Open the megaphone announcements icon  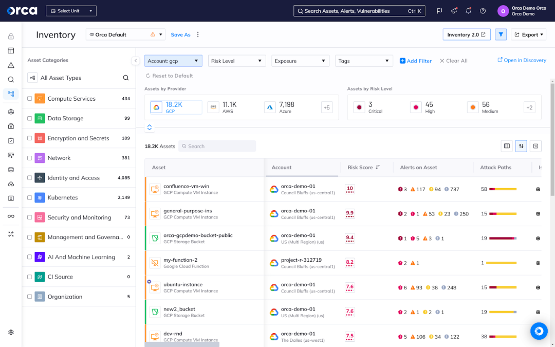tap(454, 11)
